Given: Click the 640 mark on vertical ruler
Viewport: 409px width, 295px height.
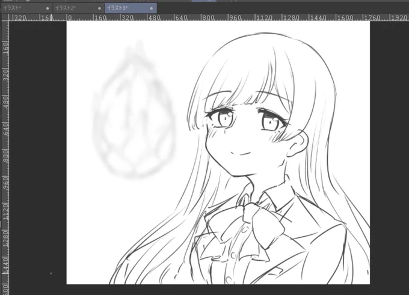Looking at the screenshot, I should tap(6, 130).
